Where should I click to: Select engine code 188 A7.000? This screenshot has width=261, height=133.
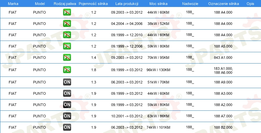click(x=223, y=116)
